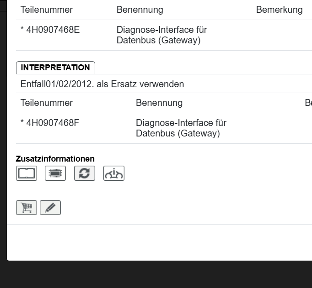The width and height of the screenshot is (312, 288).
Task: Select the description of part 4H0907468E
Action: coord(161,35)
